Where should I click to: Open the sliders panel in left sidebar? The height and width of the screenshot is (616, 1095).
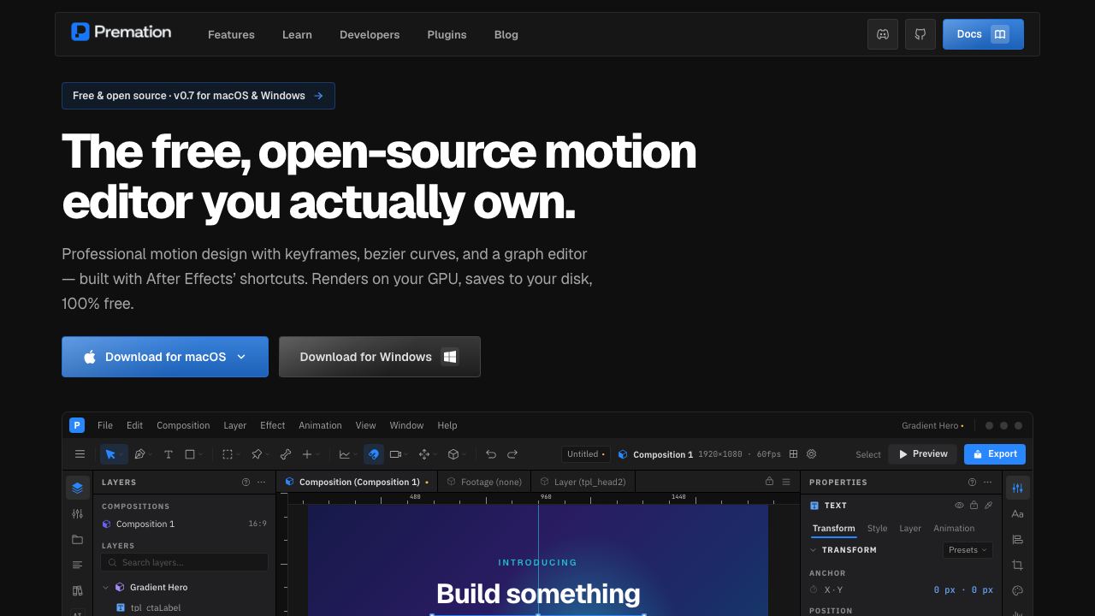coord(78,513)
